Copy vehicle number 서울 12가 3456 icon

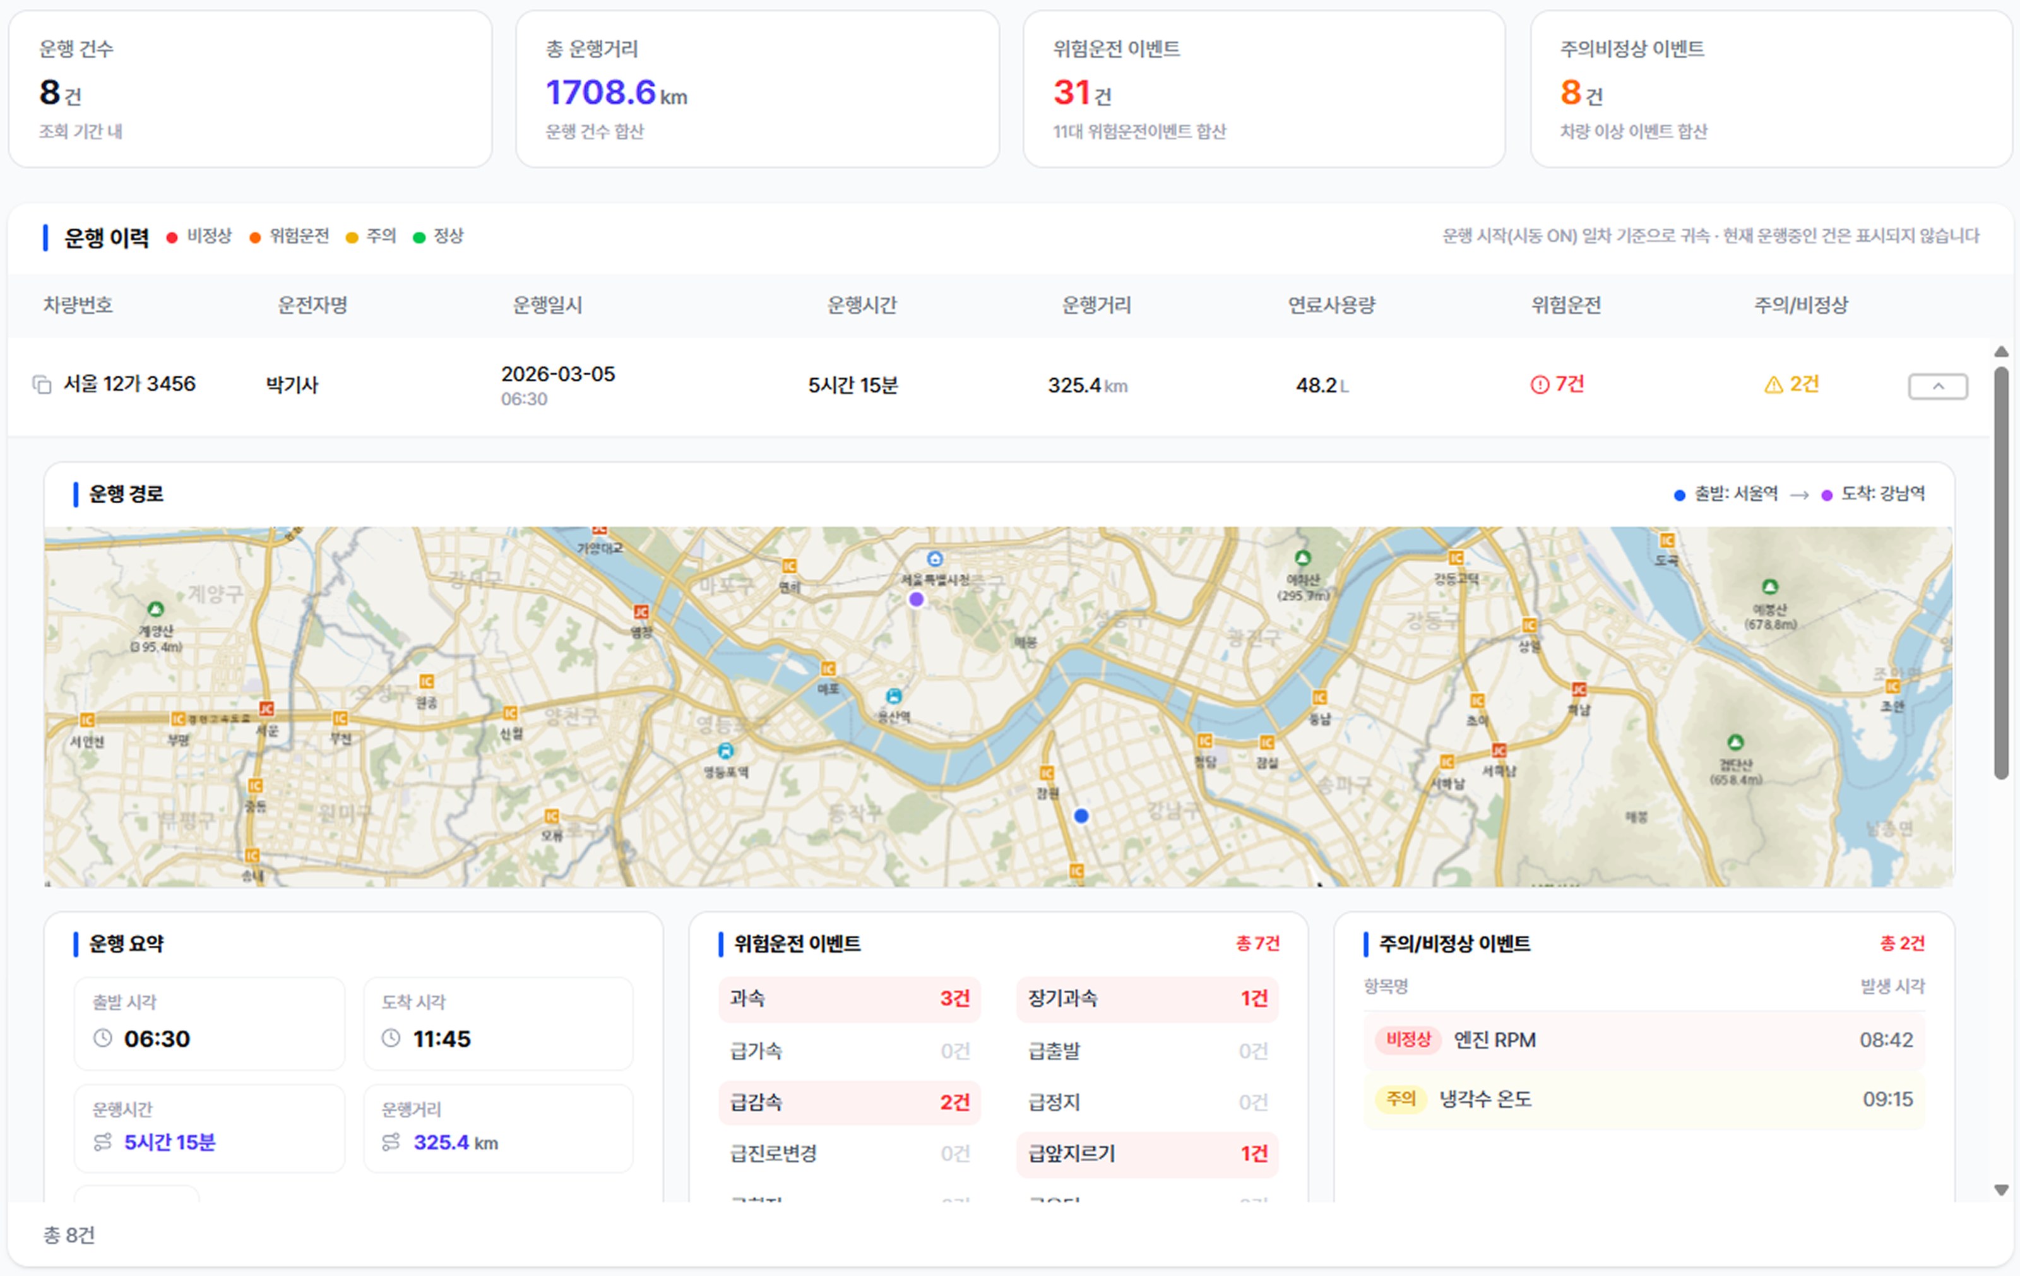pyautogui.click(x=41, y=385)
